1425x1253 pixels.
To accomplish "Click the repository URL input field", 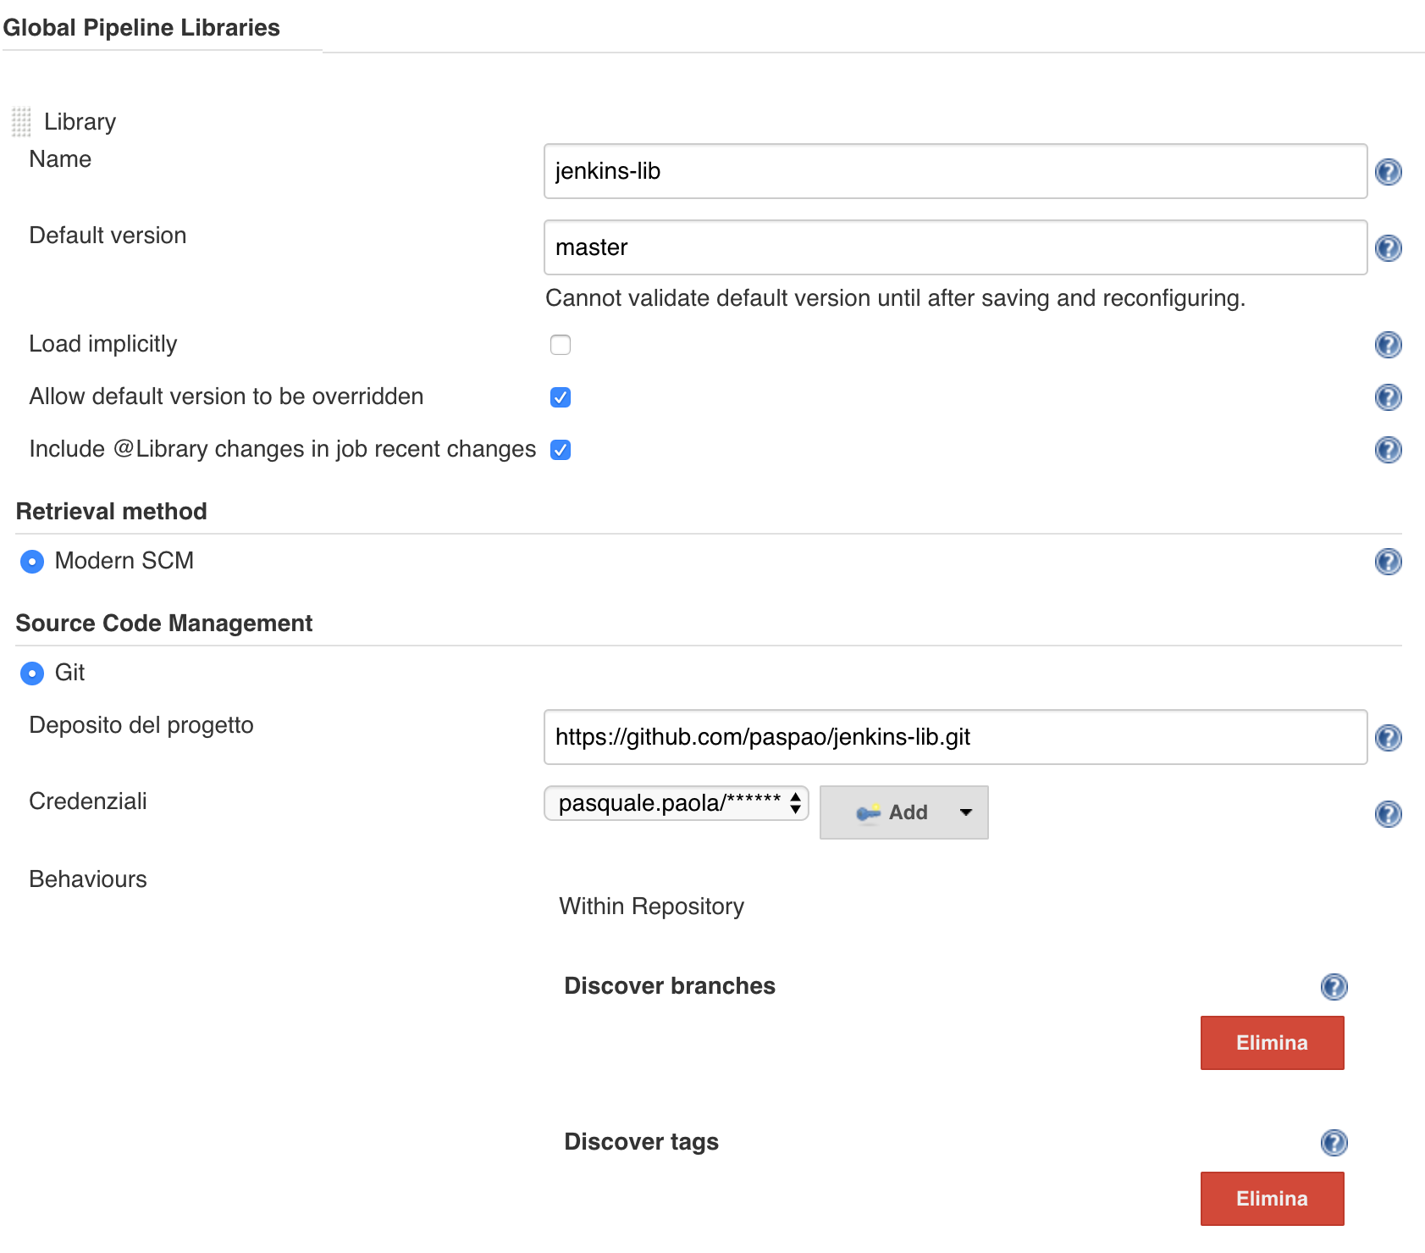I will pyautogui.click(x=955, y=737).
